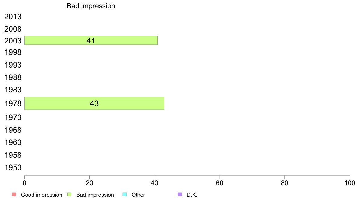Click the 1953 year label
The height and width of the screenshot is (222, 358).
[13, 168]
